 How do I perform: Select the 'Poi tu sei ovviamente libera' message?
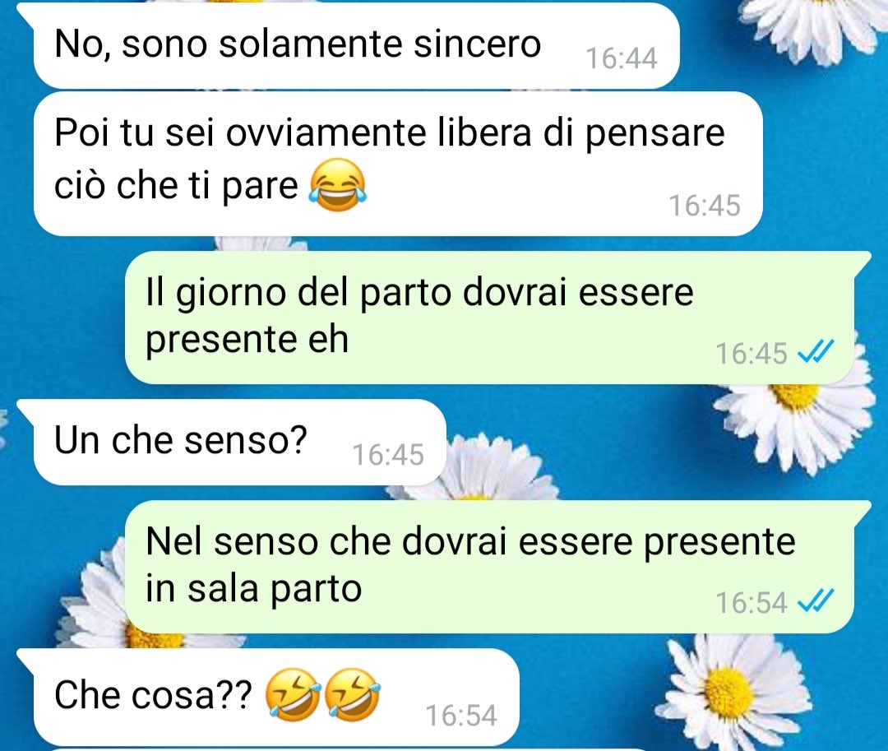[398, 164]
